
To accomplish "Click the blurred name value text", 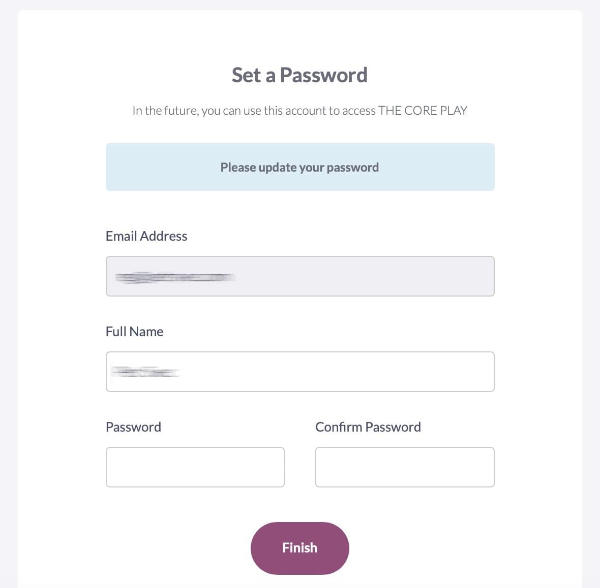I will tap(145, 373).
